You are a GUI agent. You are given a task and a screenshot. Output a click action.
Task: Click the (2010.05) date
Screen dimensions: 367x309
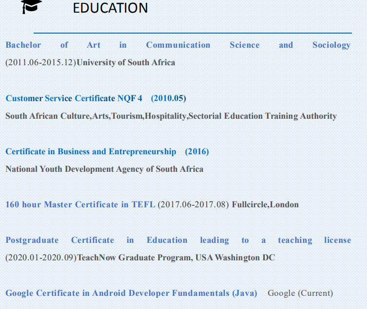tap(168, 98)
